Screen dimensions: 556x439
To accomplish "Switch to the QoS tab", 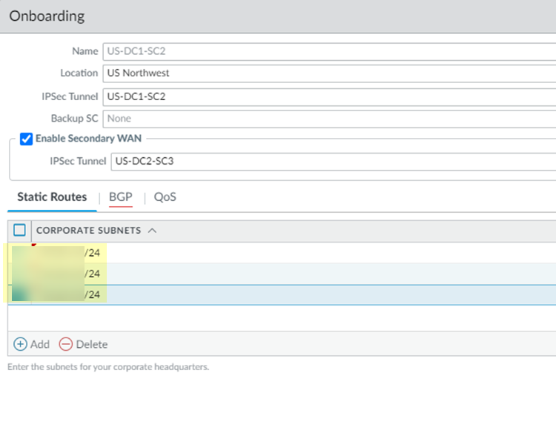I will [165, 197].
